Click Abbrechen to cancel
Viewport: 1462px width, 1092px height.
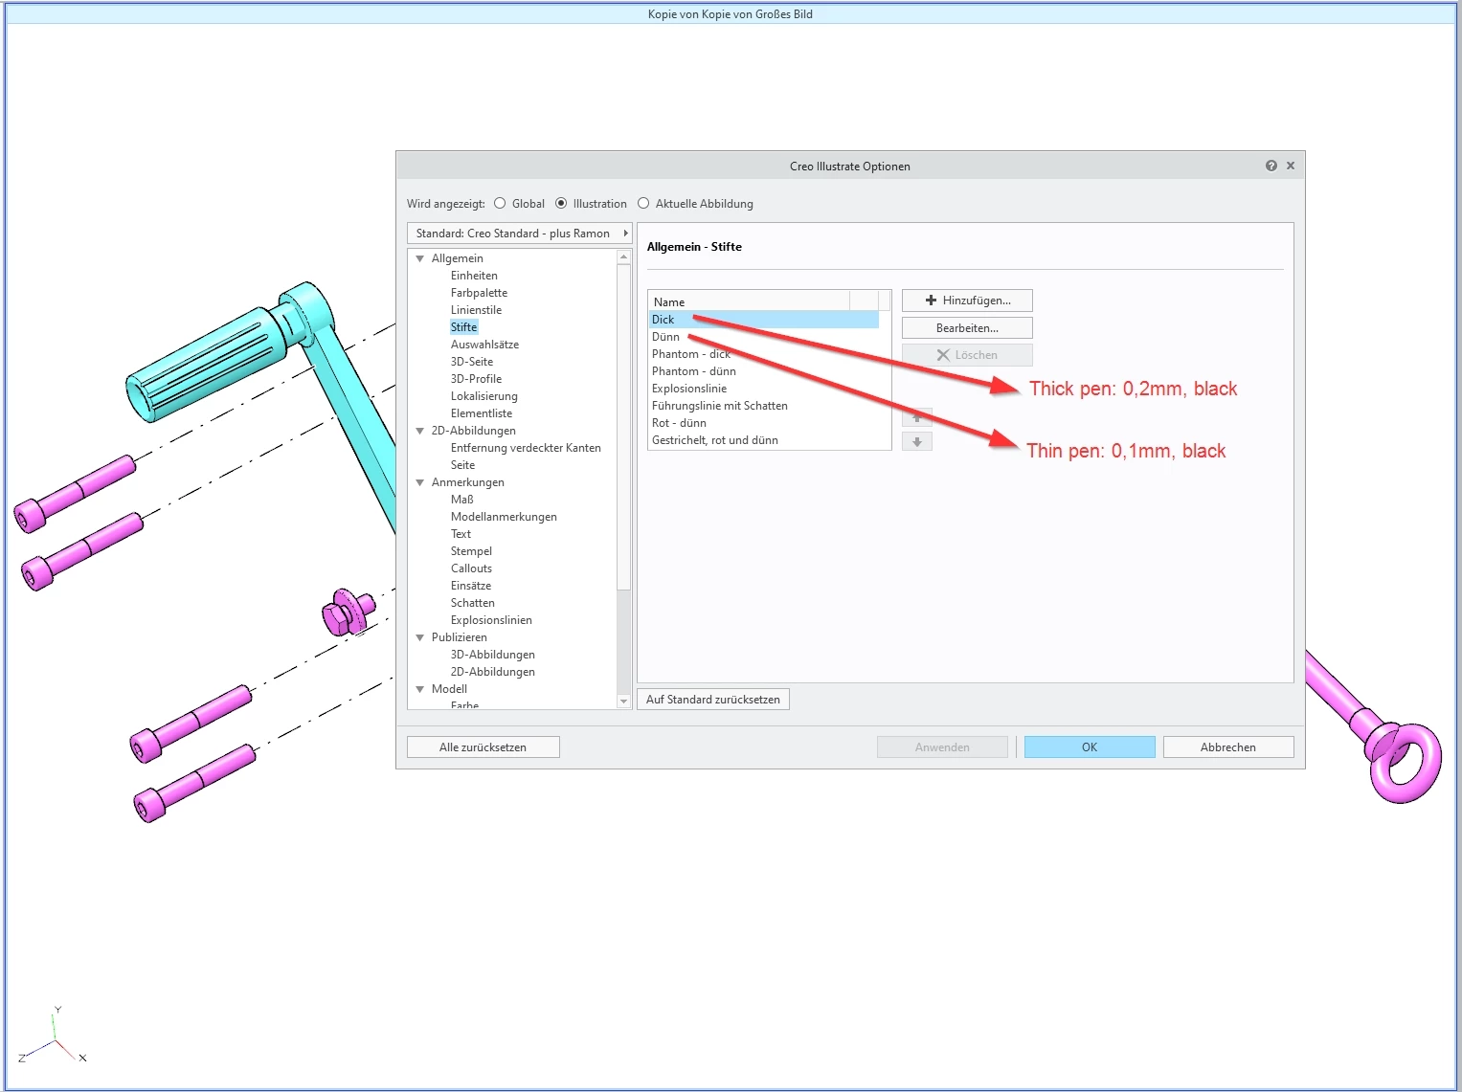(1228, 747)
